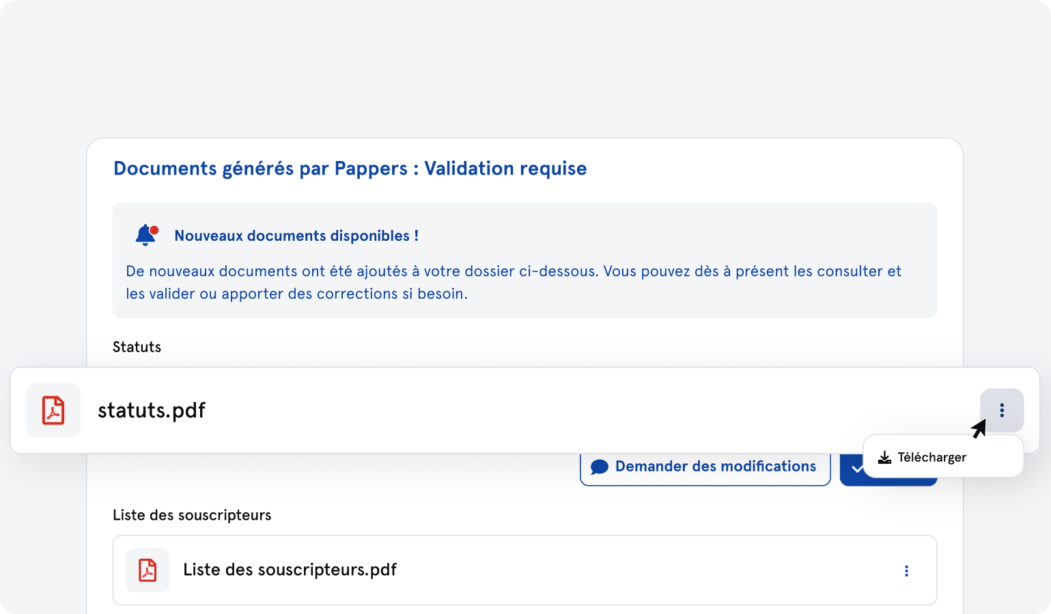Image resolution: width=1051 pixels, height=614 pixels.
Task: Click the Statuts section label
Action: (x=137, y=347)
